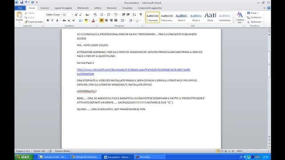
Task: Undo last action in quick access toolbar
Action: pyautogui.click(x=26, y=2)
